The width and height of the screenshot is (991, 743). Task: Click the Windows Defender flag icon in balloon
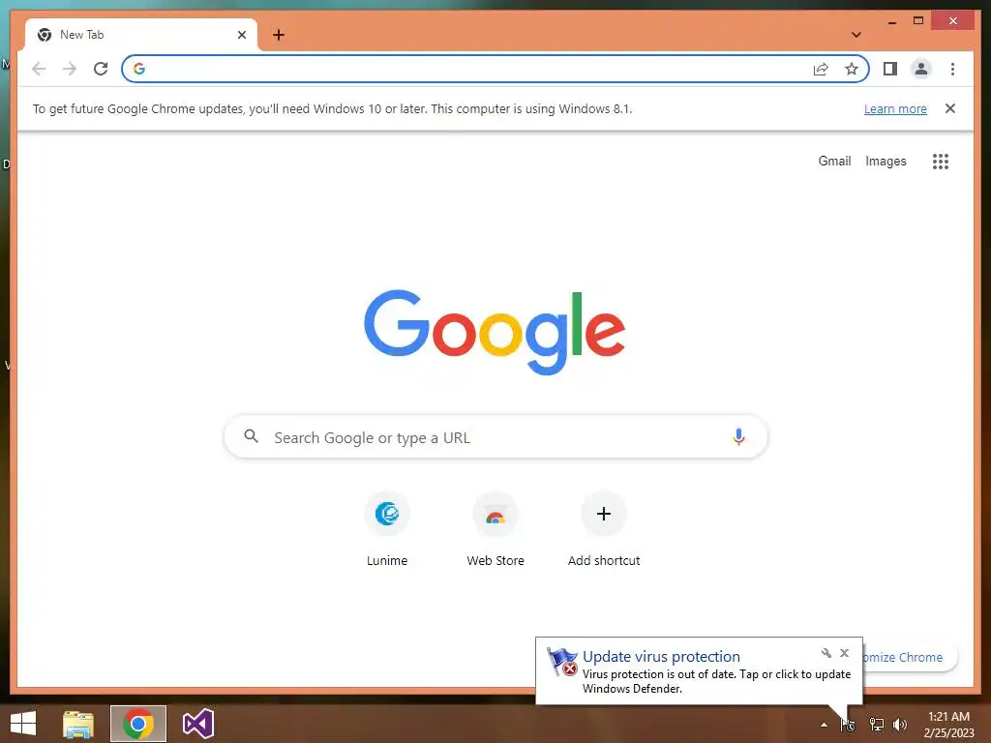pyautogui.click(x=562, y=662)
